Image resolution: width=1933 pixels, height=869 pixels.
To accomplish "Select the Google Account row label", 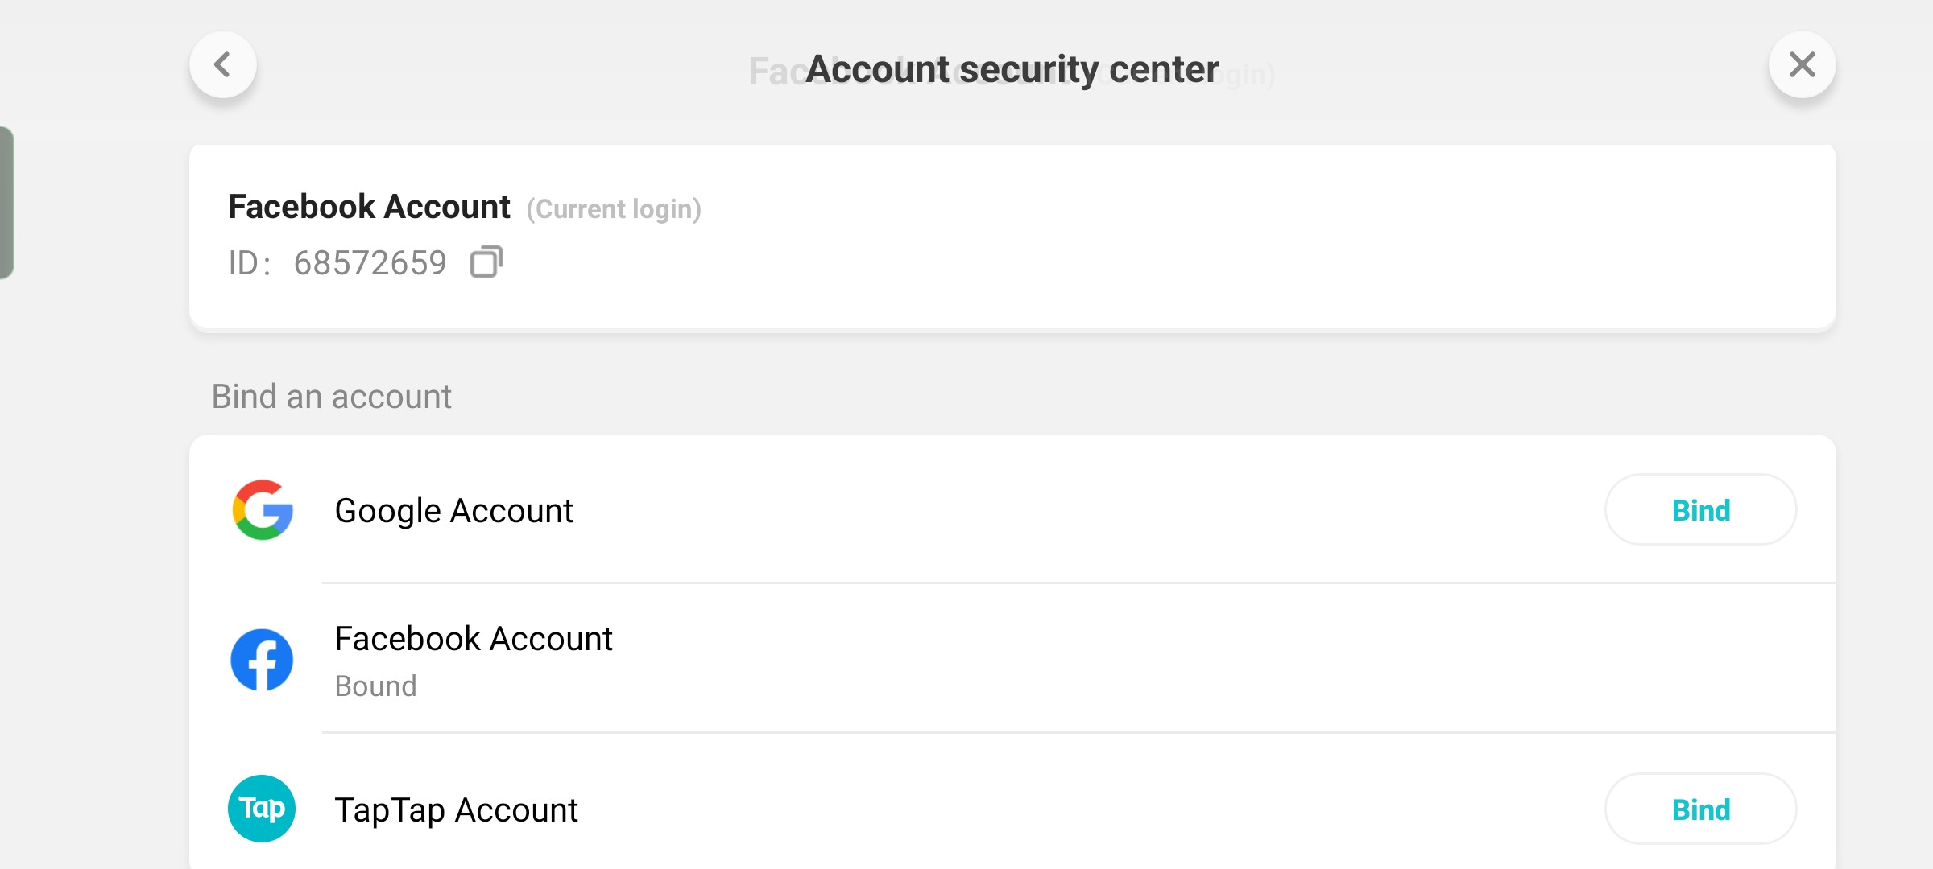I will (x=453, y=511).
